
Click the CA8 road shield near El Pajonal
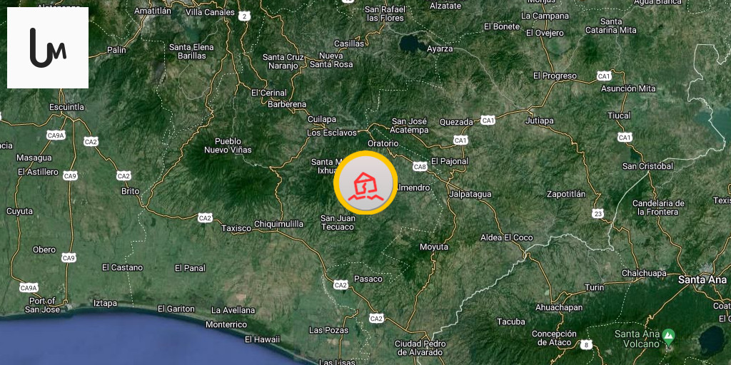pyautogui.click(x=420, y=167)
